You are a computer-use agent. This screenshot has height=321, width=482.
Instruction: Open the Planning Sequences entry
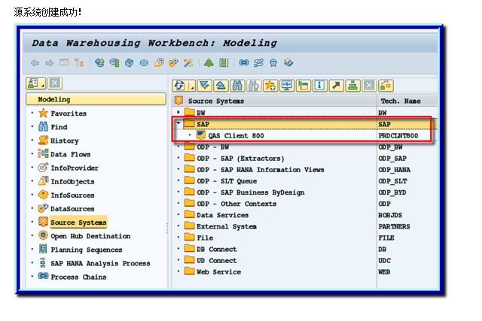tap(87, 250)
